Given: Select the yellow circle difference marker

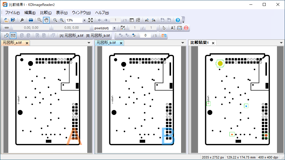Looking at the screenshot, I should coord(220,63).
